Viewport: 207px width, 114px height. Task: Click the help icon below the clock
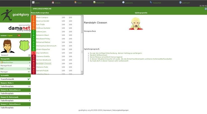click(205, 9)
